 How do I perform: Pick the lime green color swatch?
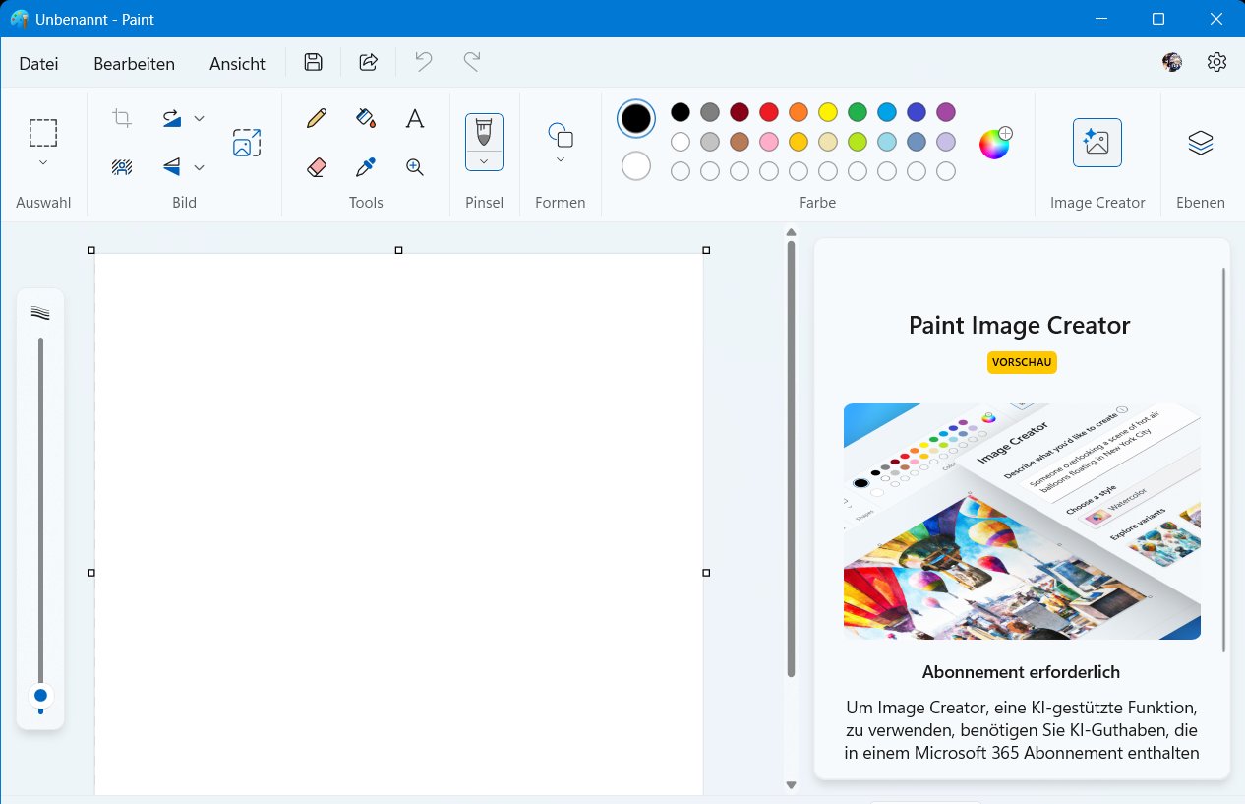(x=858, y=142)
